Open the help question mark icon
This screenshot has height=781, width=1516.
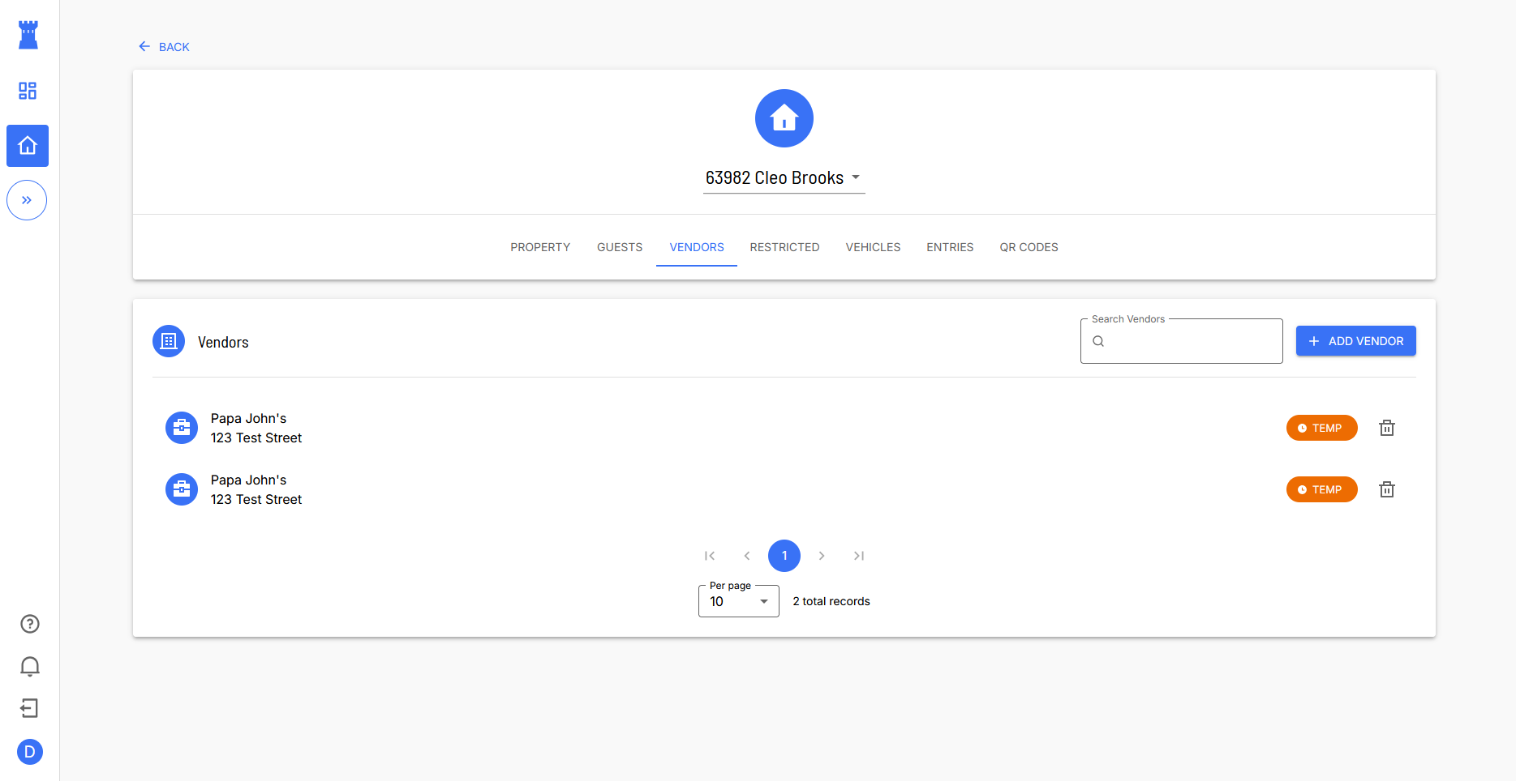[x=30, y=624]
